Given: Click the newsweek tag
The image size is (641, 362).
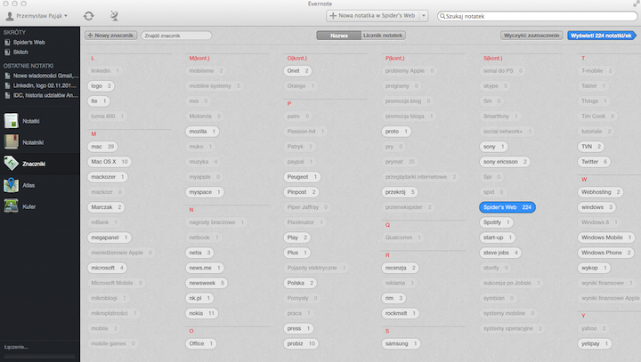Looking at the screenshot, I should (207, 283).
